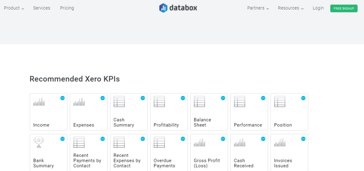Screen dimensions: 364x171
Task: Click the Xero badge on Cash Received card
Action: (263, 139)
